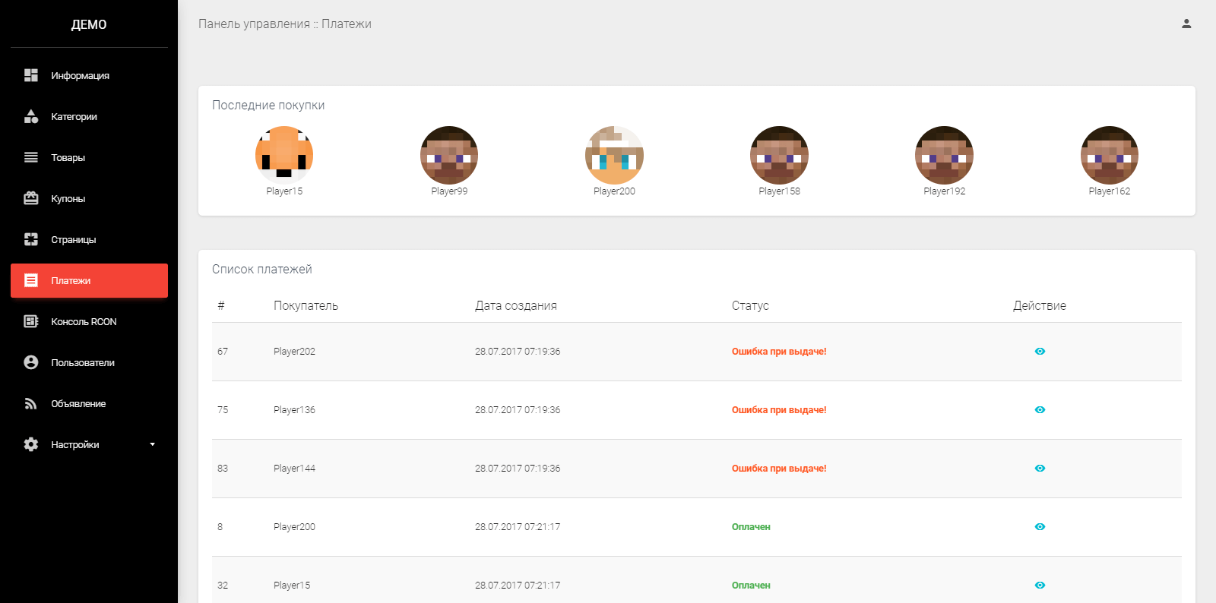
Task: Click the Статус column header
Action: [x=750, y=305]
